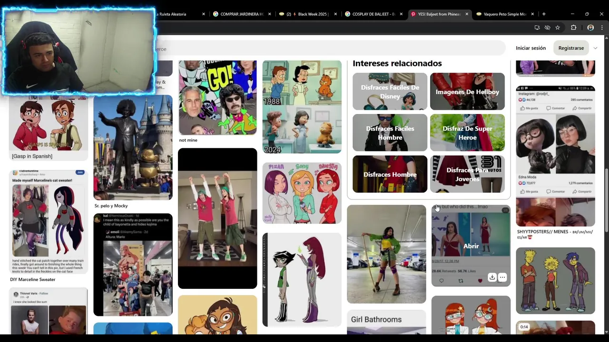
Task: Click the SHYYTPOSTERS// MENES pin title
Action: coord(555,234)
